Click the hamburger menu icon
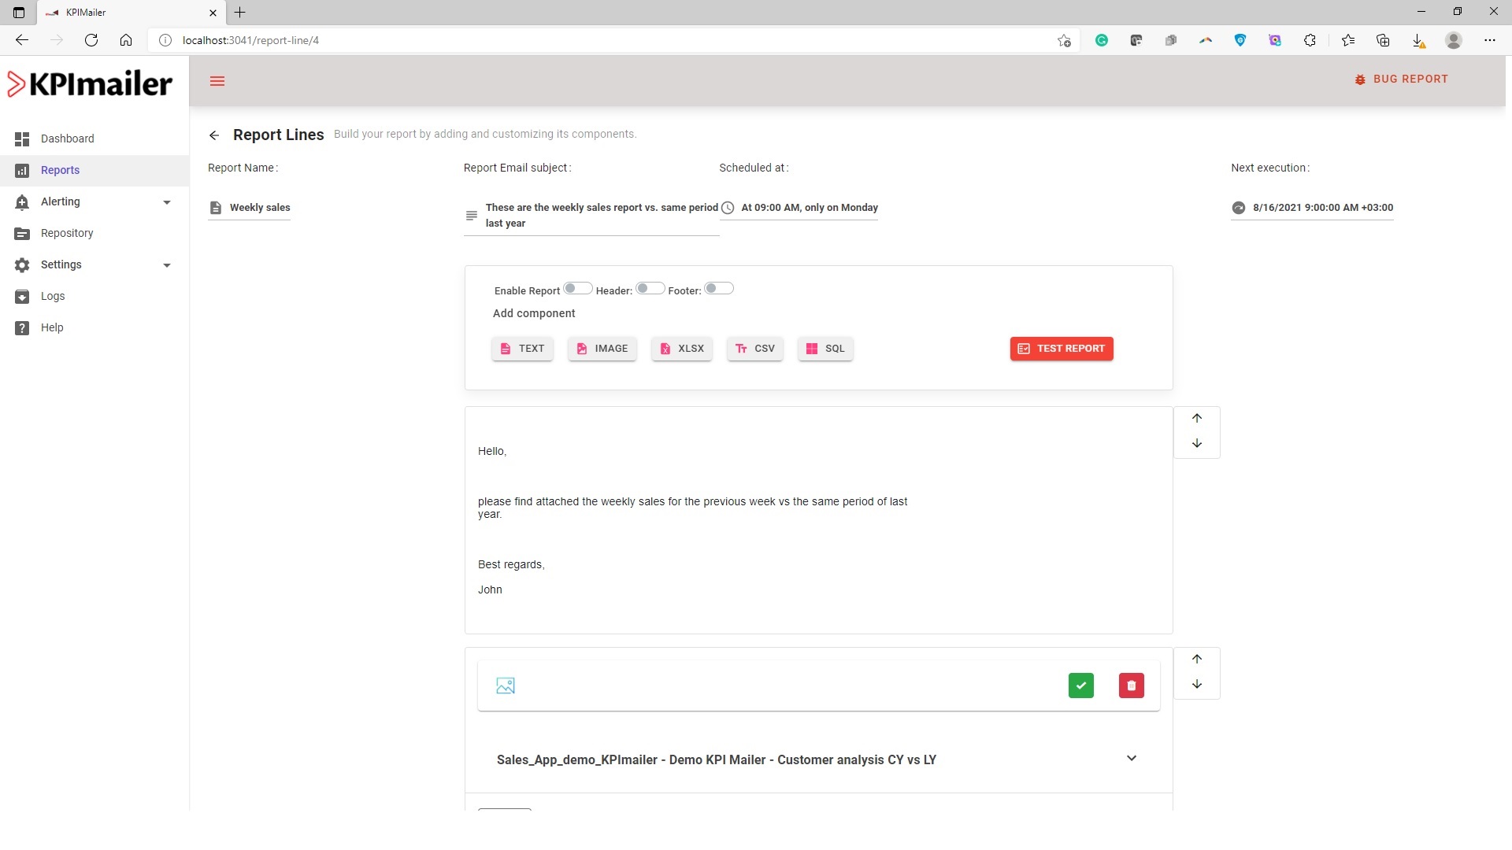Screen dimensions: 1512x850 [x=217, y=81]
